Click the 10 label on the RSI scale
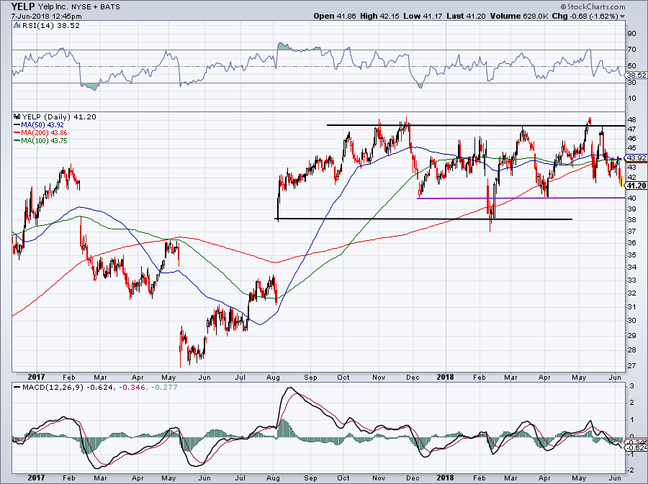This screenshot has width=648, height=484. click(x=632, y=99)
